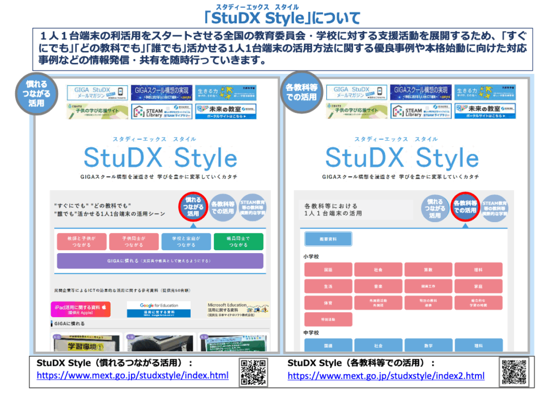Viewport: 556px width, 398px height.
Task: Click the green 職員同士でつながる button
Action: click(238, 242)
